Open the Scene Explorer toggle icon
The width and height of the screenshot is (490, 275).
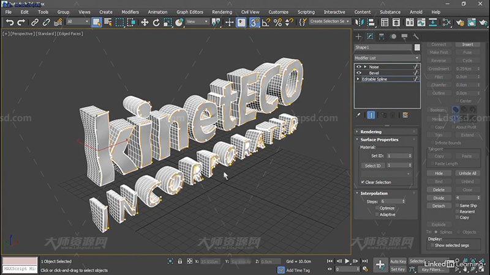[385, 22]
